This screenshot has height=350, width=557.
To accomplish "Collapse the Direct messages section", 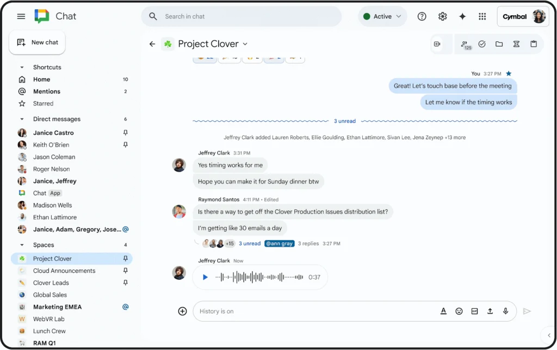I will click(x=22, y=118).
